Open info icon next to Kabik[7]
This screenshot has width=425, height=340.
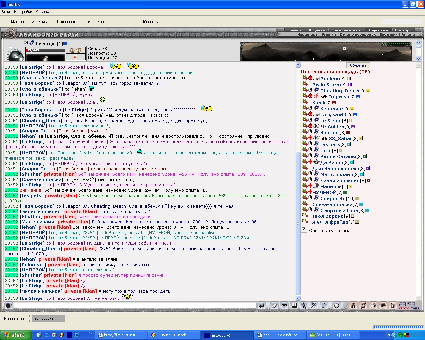coord(334,103)
